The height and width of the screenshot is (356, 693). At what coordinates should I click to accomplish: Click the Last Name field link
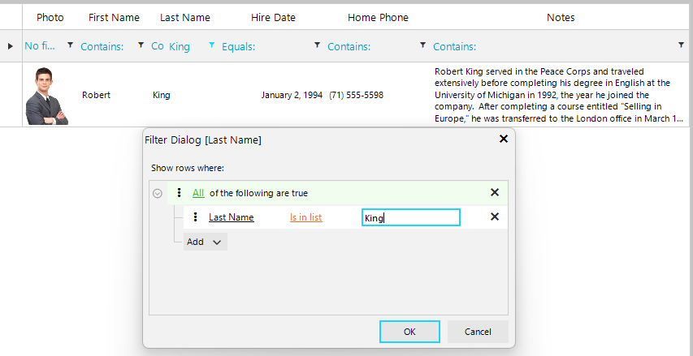pos(231,217)
